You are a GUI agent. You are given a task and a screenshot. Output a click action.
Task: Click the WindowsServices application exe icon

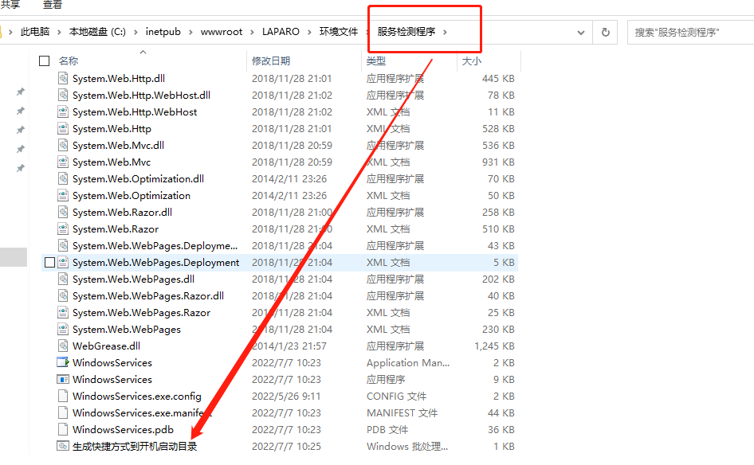pyautogui.click(x=63, y=379)
